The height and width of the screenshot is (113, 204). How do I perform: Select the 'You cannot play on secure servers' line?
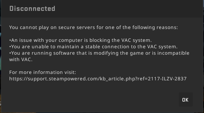point(93,28)
